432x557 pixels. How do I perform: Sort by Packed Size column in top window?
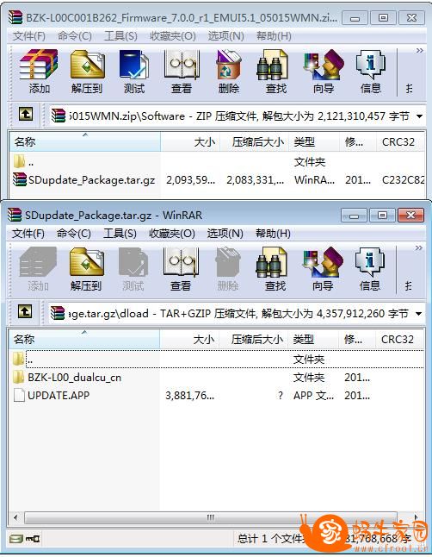tap(255, 141)
